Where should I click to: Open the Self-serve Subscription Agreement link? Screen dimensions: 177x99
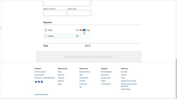coord(129,85)
